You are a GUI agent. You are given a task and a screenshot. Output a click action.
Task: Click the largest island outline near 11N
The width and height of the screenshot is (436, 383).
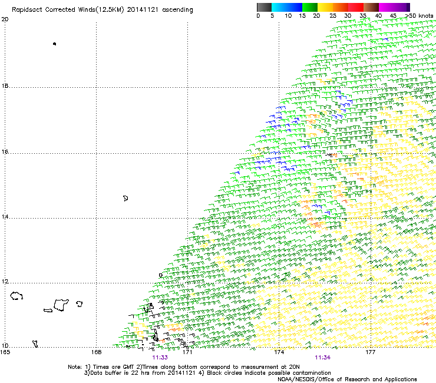[61, 305]
